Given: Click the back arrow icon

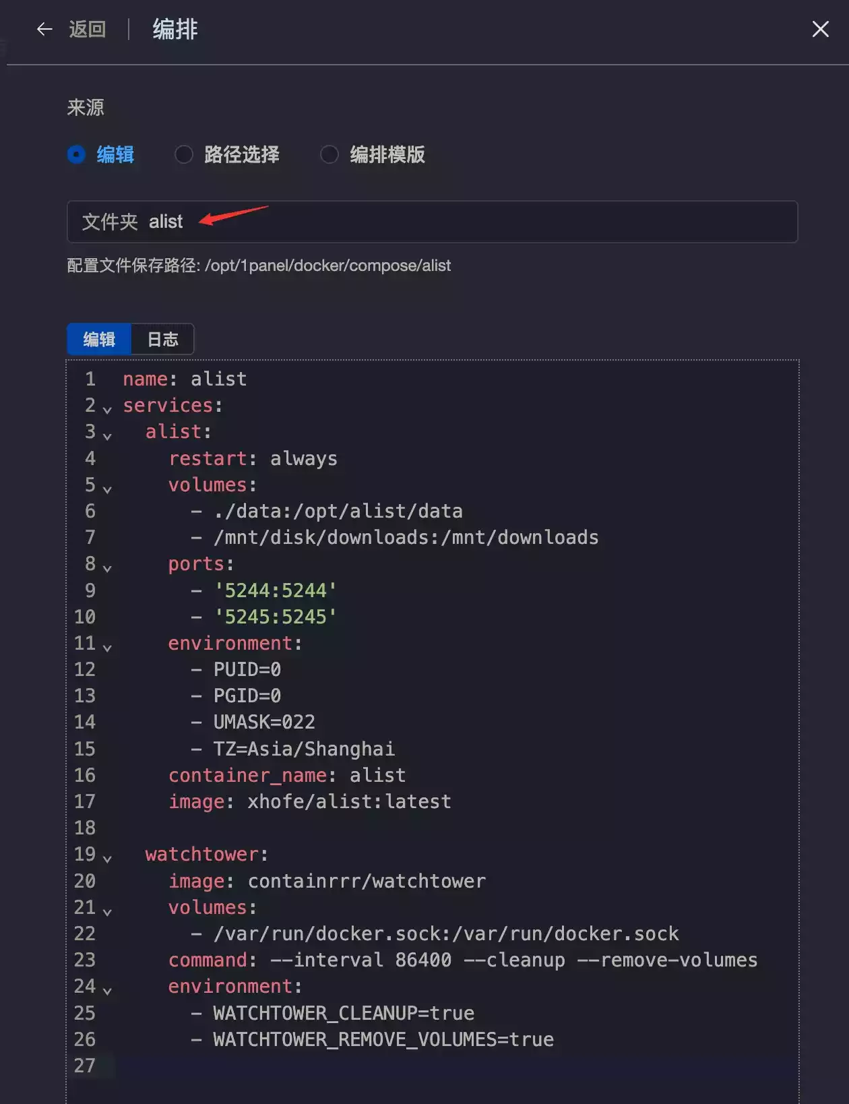Looking at the screenshot, I should click(x=44, y=29).
